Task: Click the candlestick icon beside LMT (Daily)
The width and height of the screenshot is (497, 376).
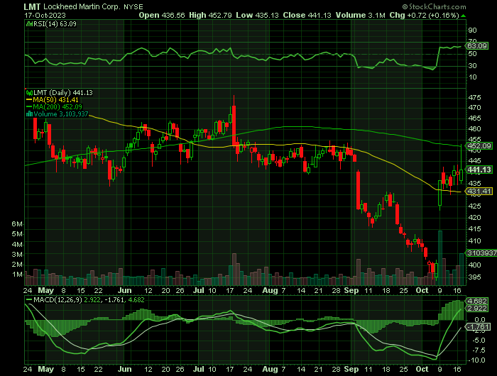Action: tap(30, 93)
